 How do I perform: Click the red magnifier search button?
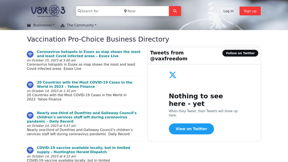click(175, 11)
